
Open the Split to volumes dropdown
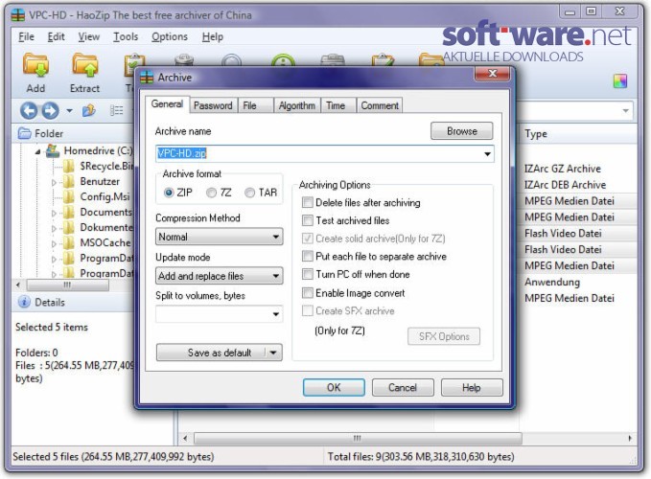click(x=276, y=314)
